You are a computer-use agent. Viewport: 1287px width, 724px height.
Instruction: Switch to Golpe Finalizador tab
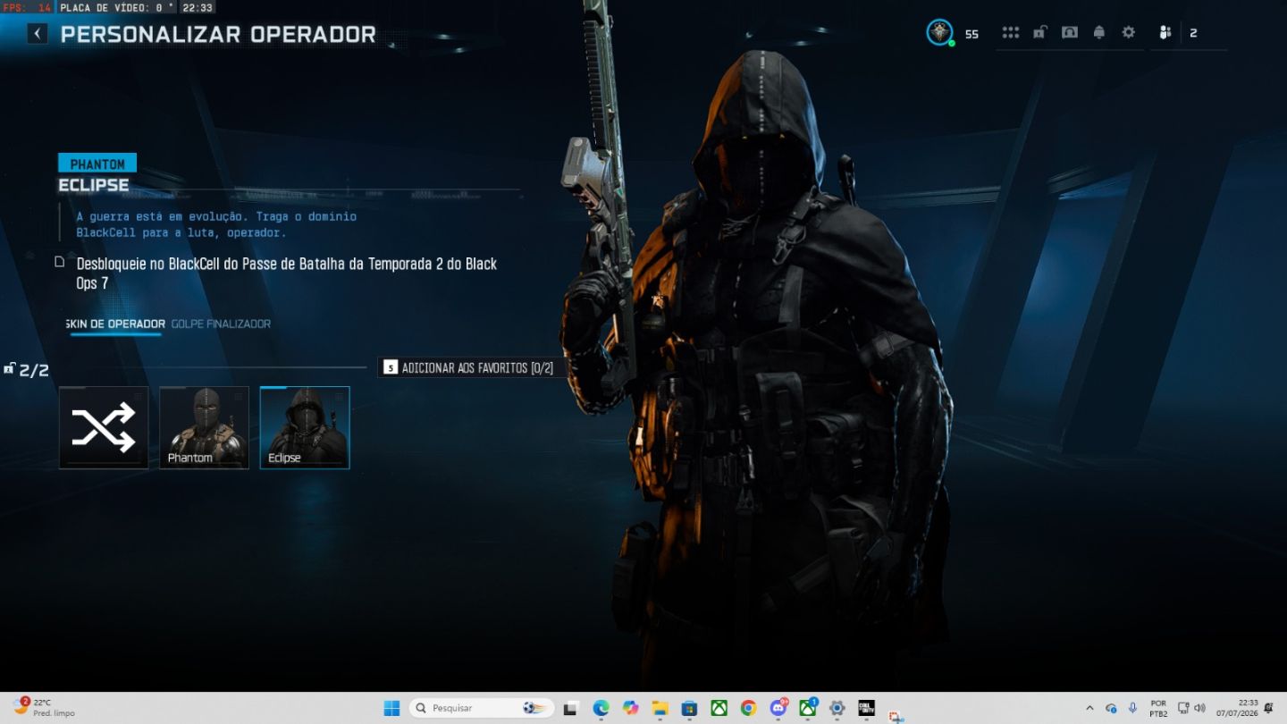[221, 324]
